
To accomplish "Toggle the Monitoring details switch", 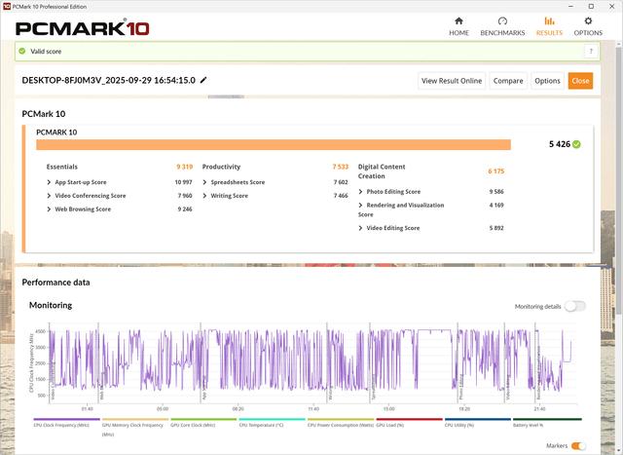I will click(x=575, y=306).
